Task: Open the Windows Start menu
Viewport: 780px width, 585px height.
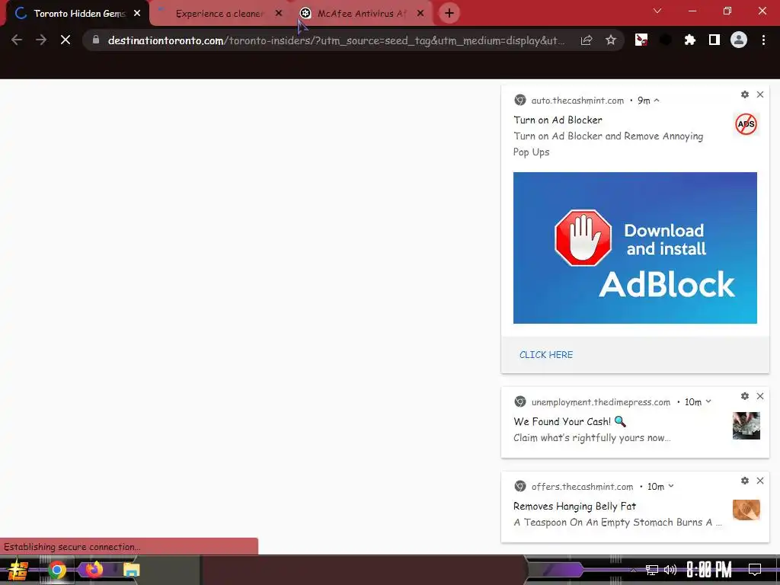Action: point(18,570)
